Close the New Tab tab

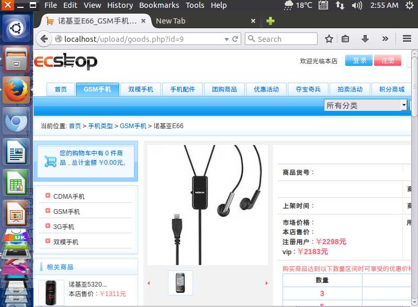tap(253, 21)
